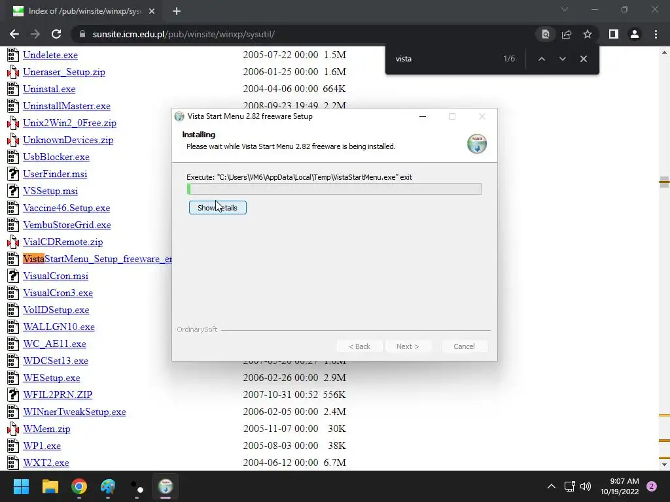Screen dimensions: 670x502
Task: Open the WMem.zip link
Action: click(x=46, y=429)
